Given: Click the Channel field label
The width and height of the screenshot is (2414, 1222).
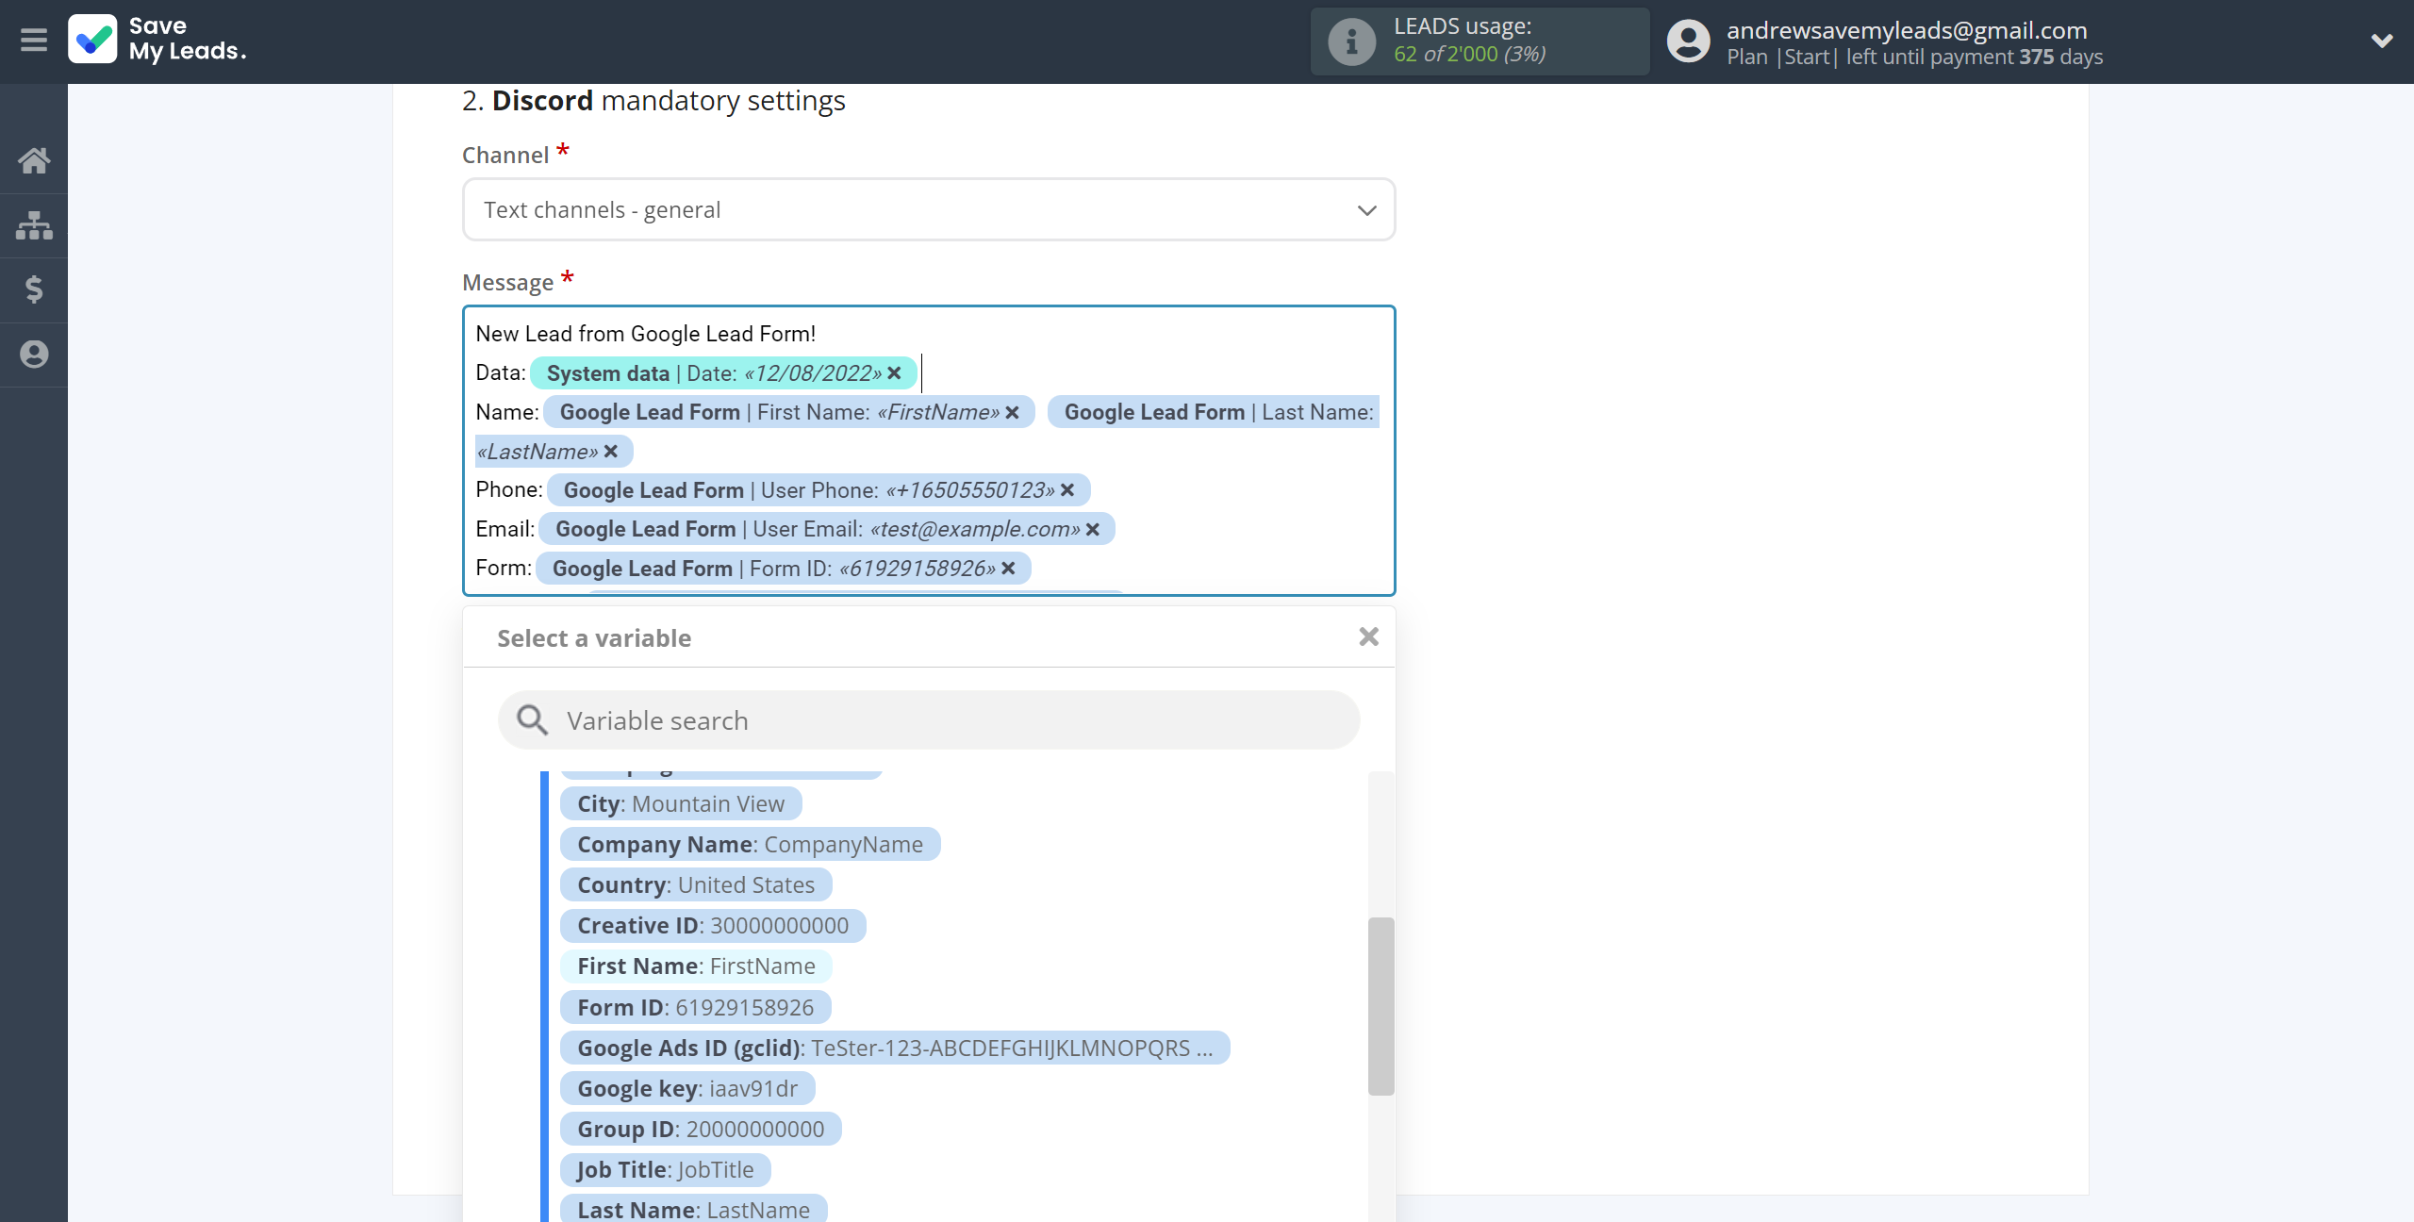Looking at the screenshot, I should pos(505,156).
